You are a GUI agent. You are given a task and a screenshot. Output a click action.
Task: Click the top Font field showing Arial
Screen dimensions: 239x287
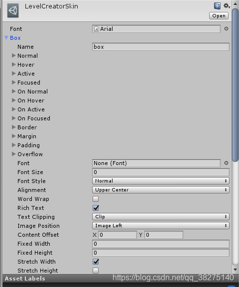tap(156, 29)
